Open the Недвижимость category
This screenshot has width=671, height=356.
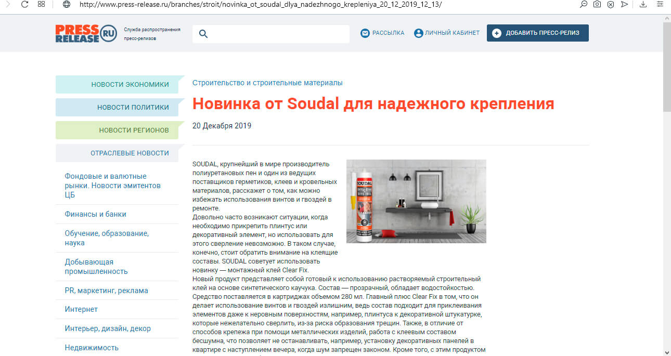click(x=92, y=348)
